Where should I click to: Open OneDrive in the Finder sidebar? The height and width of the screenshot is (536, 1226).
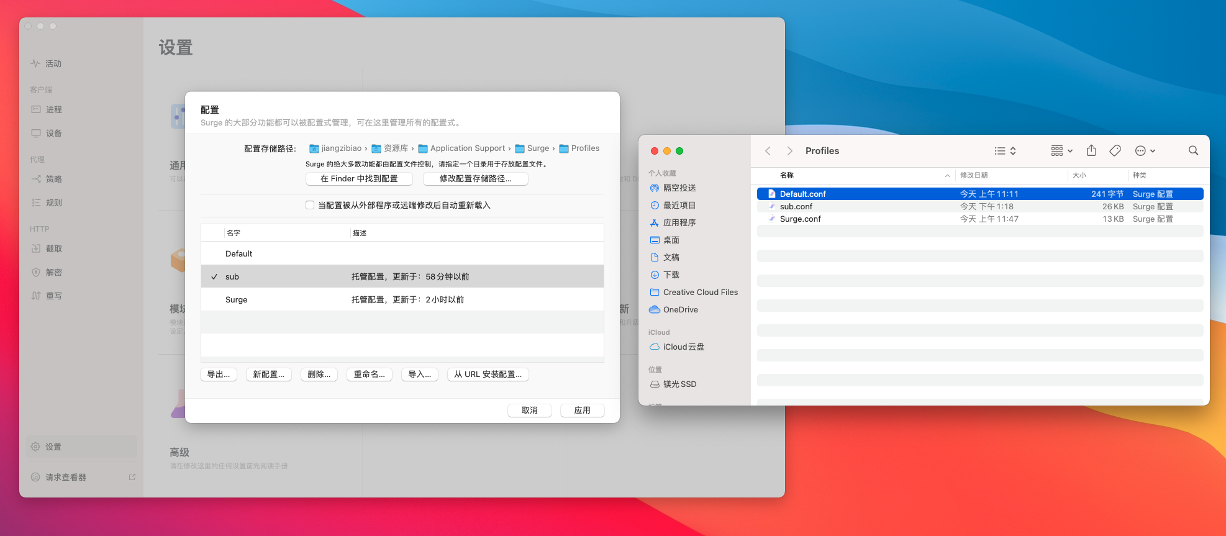coord(680,310)
